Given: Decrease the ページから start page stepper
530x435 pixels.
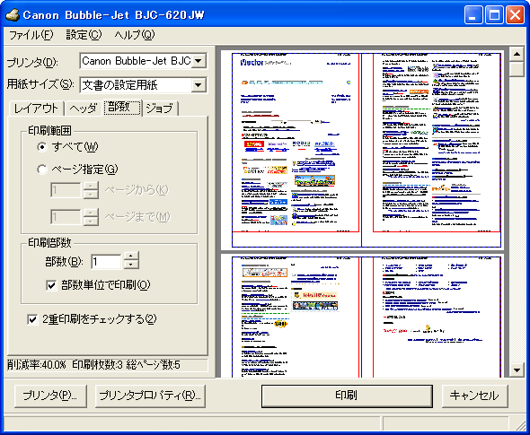Looking at the screenshot, I should [x=91, y=194].
